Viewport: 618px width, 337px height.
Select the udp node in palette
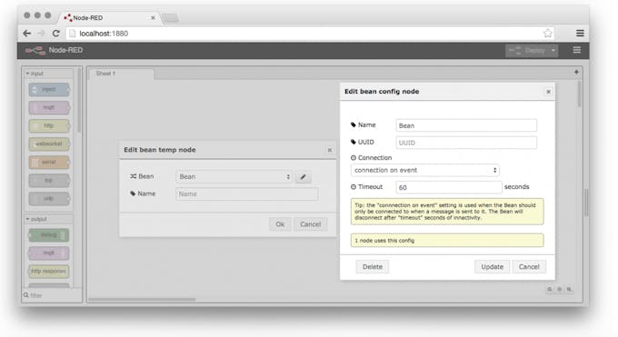pos(49,198)
